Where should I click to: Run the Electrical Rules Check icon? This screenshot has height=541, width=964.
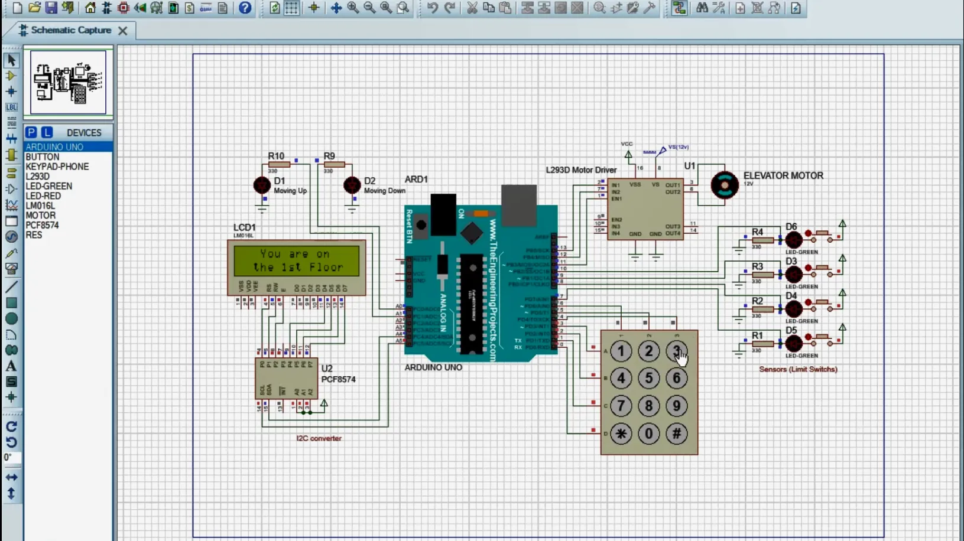pos(796,8)
